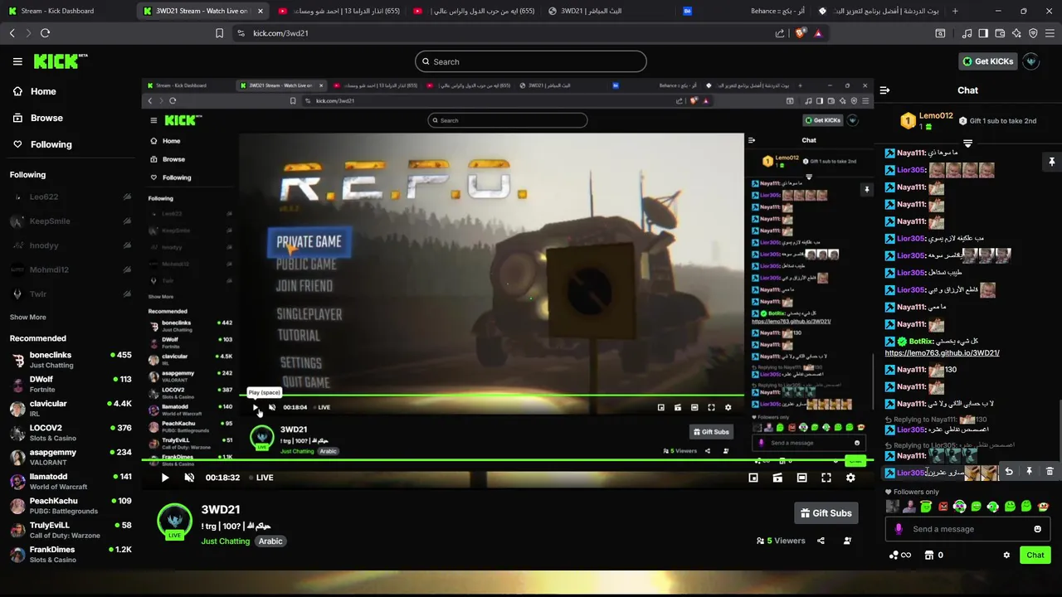1062x597 pixels.
Task: Enable mini player mode on main player
Action: coord(753,478)
